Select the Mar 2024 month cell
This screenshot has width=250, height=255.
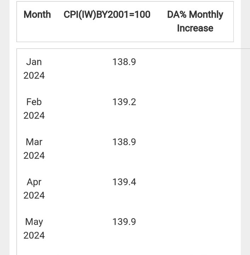point(34,149)
